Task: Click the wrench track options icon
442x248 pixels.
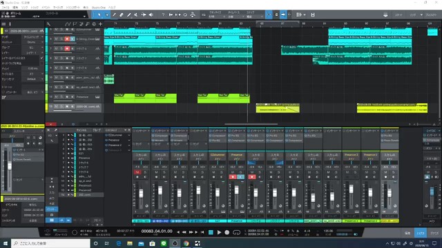Action: (48, 24)
